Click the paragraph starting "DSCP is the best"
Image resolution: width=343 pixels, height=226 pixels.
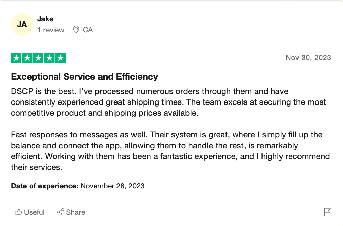pos(168,102)
